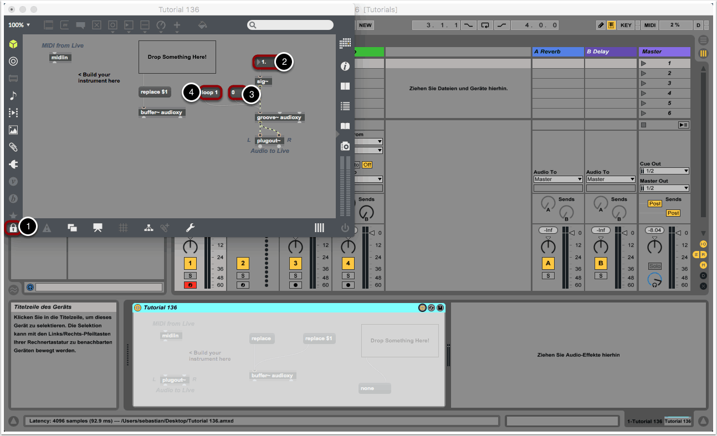717x436 pixels.
Task: Toggle the Track 1 activator button
Action: pos(190,263)
